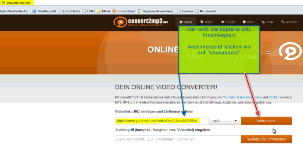Click the Suchen und umwandeln button
The height and width of the screenshot is (144, 303).
(x=266, y=139)
